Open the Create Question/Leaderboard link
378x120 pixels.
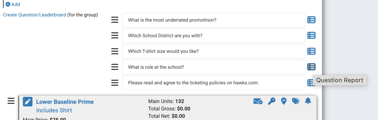34,15
